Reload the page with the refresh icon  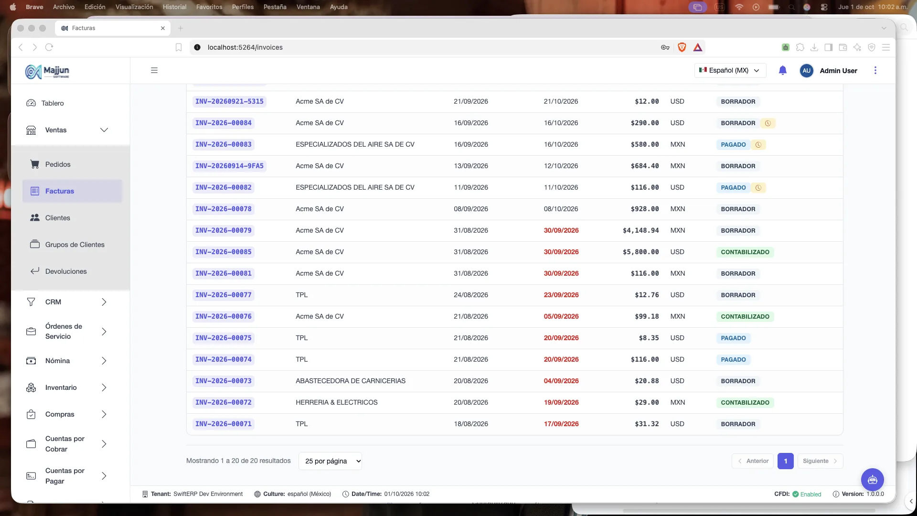[x=49, y=47]
